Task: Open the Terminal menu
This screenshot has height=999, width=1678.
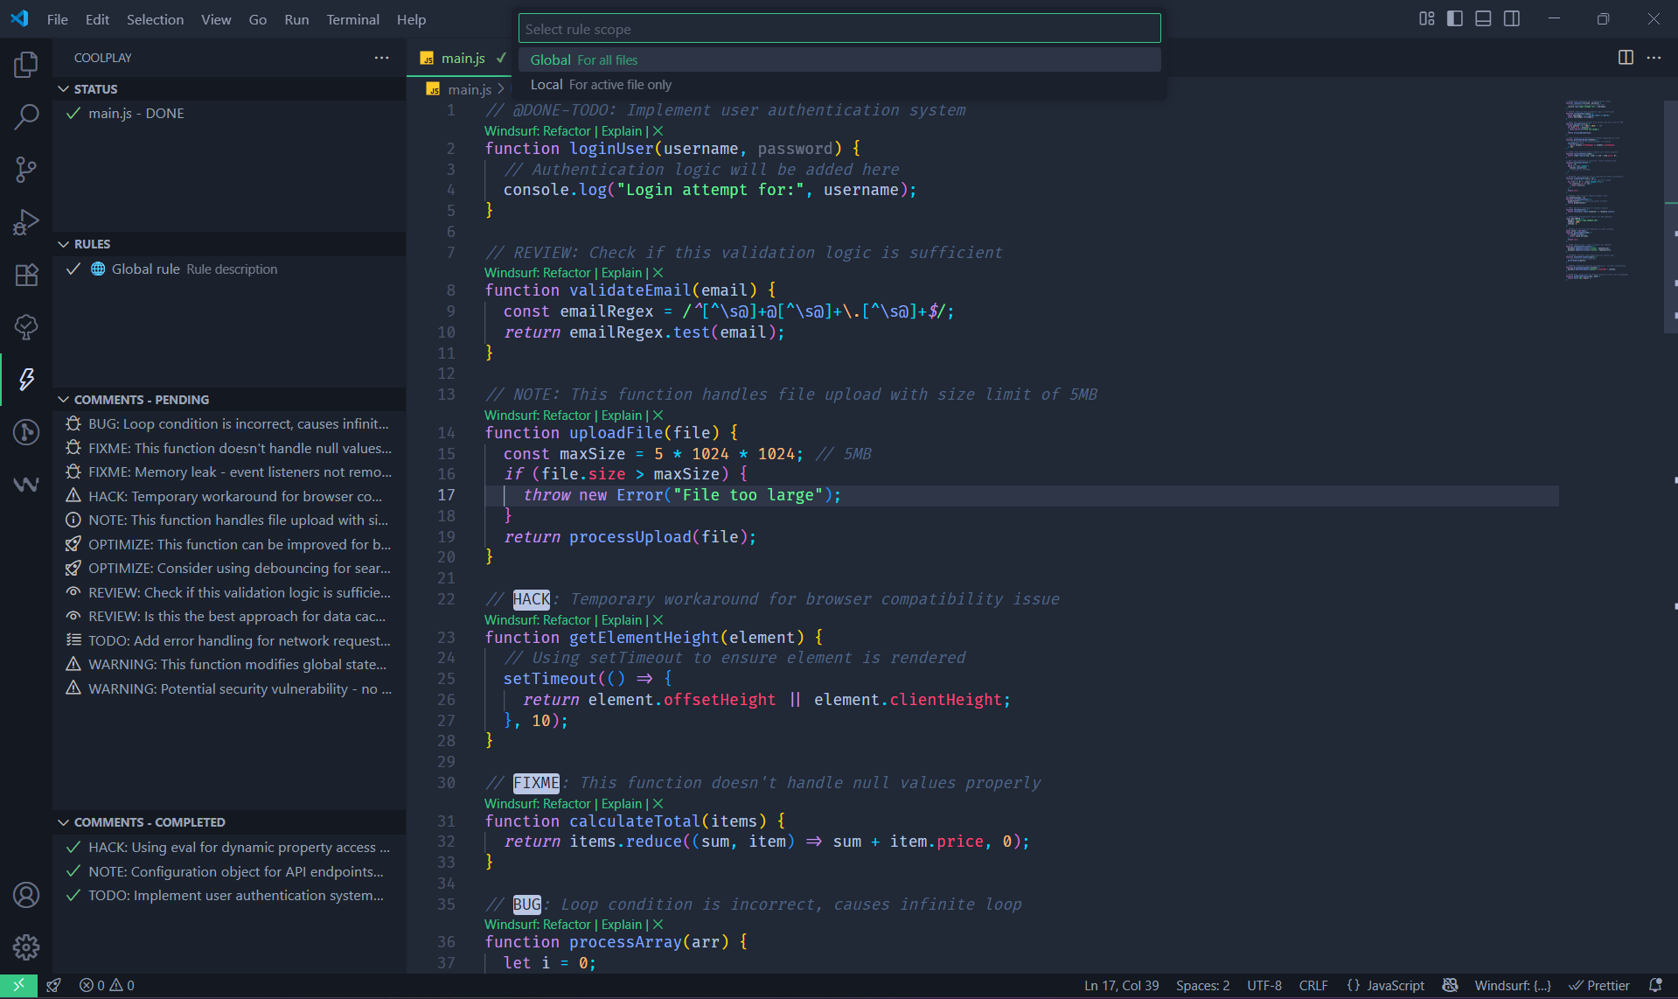Action: 352,19
